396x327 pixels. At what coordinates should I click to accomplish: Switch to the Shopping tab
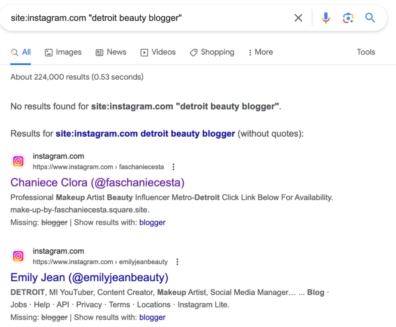212,52
